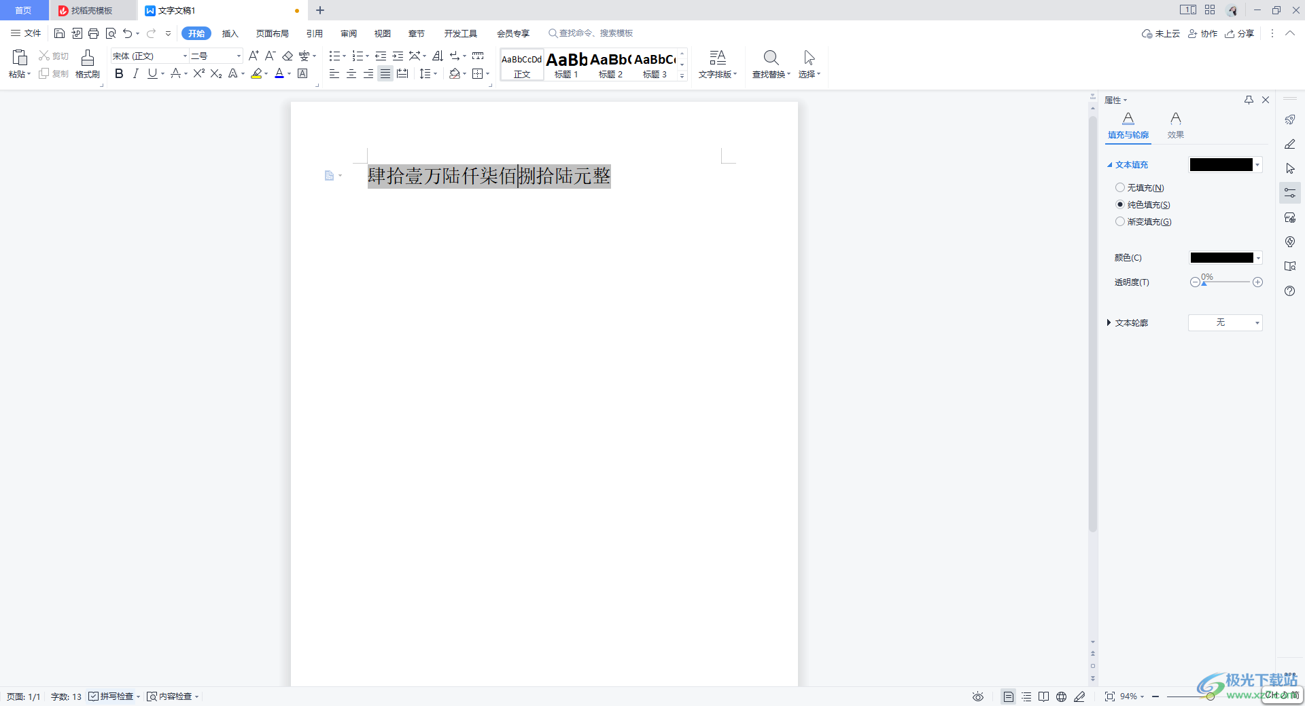The image size is (1305, 706).
Task: Open the View ribbon tab
Action: [x=383, y=33]
